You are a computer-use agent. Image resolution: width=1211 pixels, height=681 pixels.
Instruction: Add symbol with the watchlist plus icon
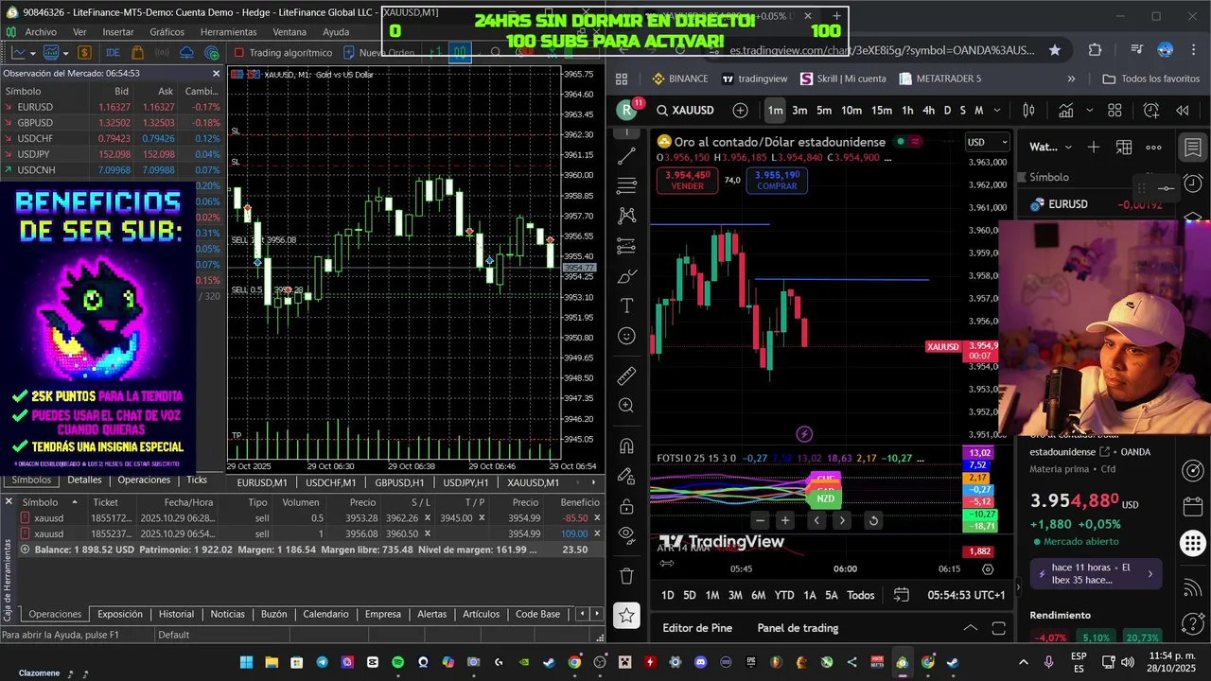pyautogui.click(x=1094, y=147)
